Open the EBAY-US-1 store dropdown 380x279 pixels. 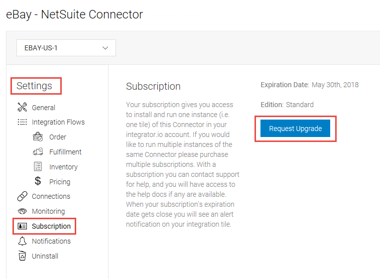click(x=66, y=48)
